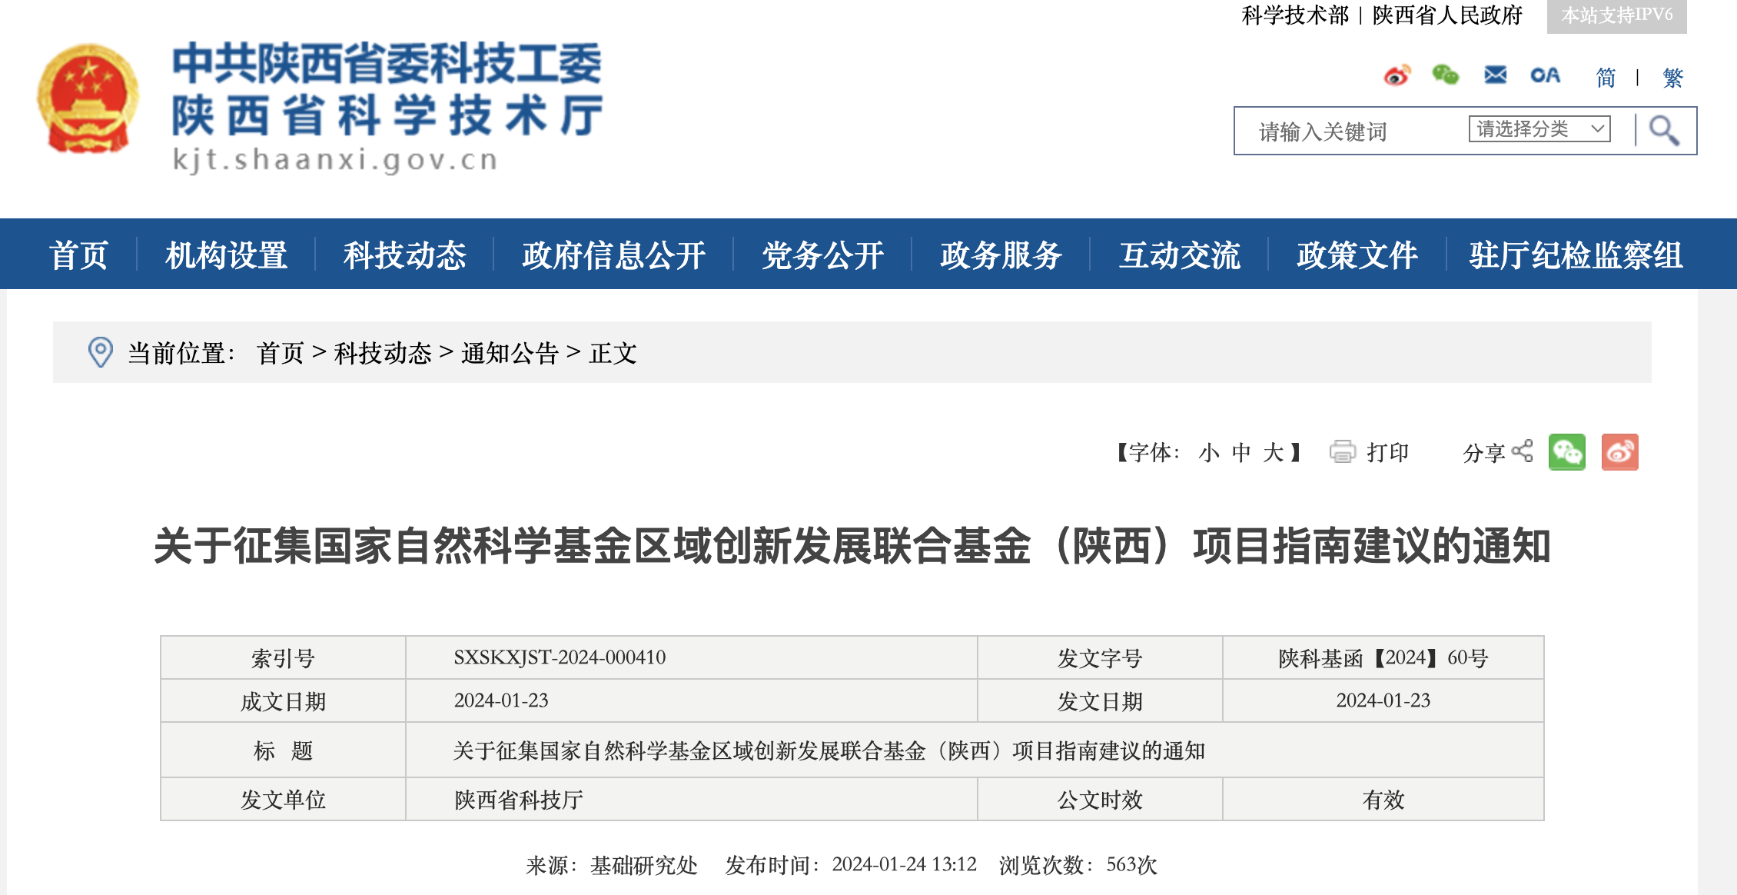Open 驻厅纪检监察组 menu

1576,255
